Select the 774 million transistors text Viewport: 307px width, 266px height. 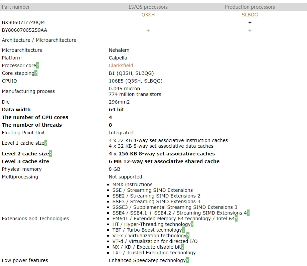click(135, 94)
